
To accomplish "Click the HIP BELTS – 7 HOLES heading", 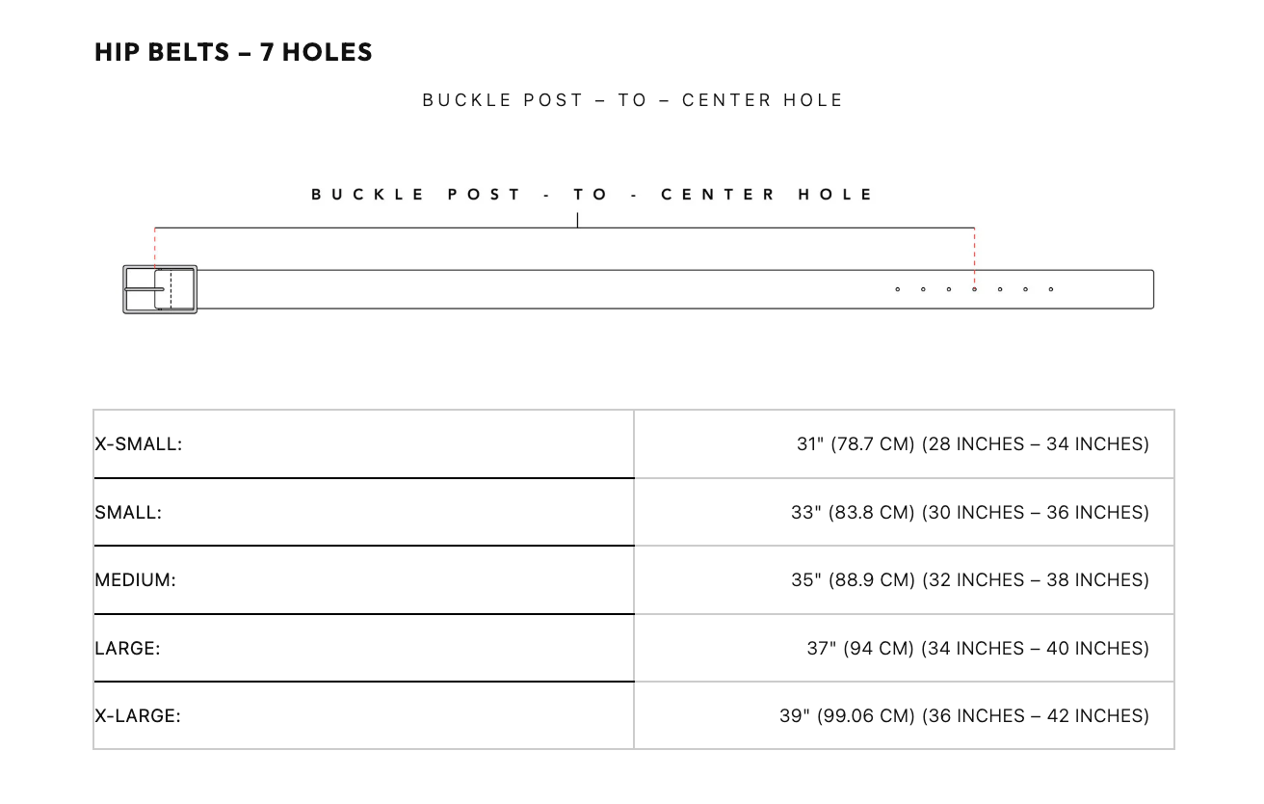I will (x=233, y=52).
